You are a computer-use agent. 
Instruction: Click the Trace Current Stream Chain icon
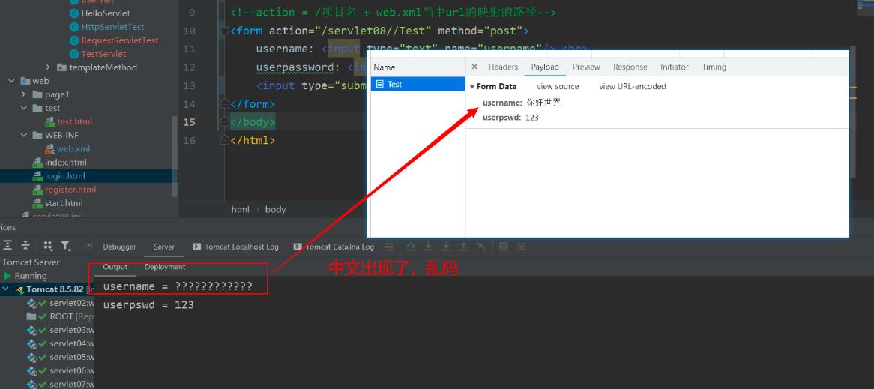(x=521, y=247)
